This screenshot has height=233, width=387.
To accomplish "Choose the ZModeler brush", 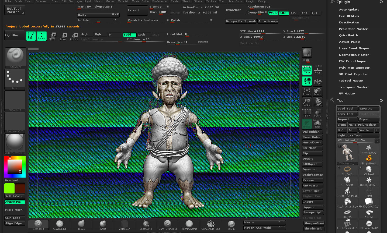I will click(125, 225).
